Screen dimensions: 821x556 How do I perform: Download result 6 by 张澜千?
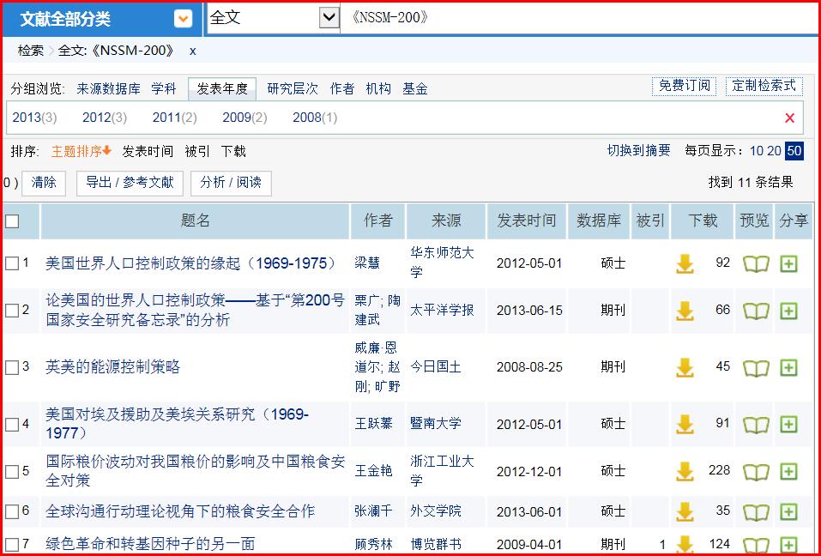[x=685, y=511]
